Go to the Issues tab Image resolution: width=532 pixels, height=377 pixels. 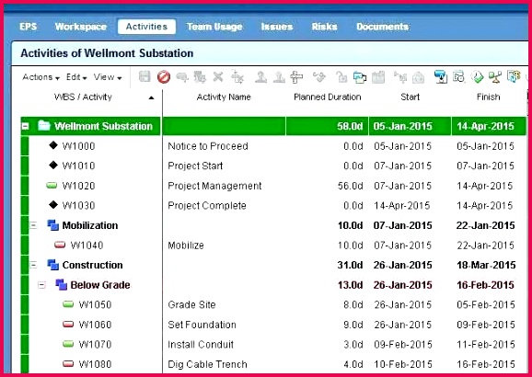pyautogui.click(x=277, y=27)
